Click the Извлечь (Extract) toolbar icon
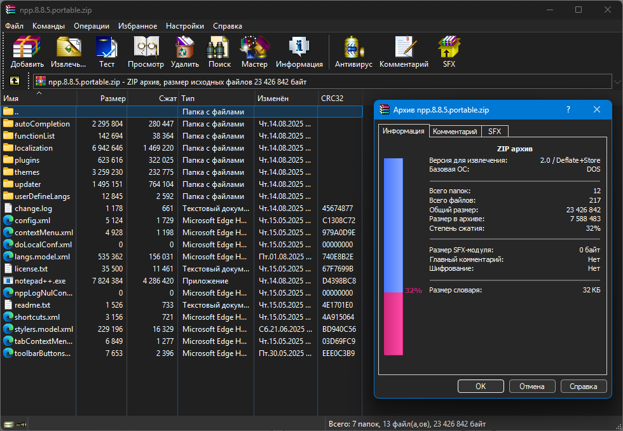Viewport: 623px width, 431px height. [x=69, y=51]
